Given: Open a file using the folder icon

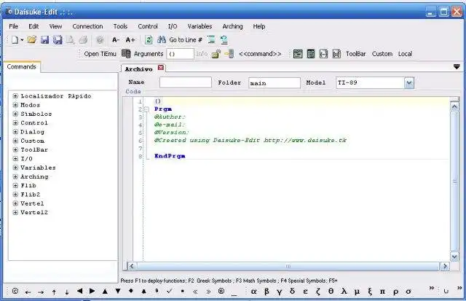Looking at the screenshot, I should click(x=32, y=39).
